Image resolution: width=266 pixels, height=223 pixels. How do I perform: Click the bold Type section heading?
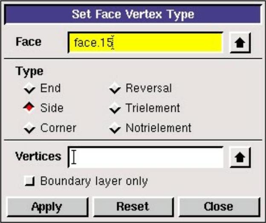coord(29,71)
